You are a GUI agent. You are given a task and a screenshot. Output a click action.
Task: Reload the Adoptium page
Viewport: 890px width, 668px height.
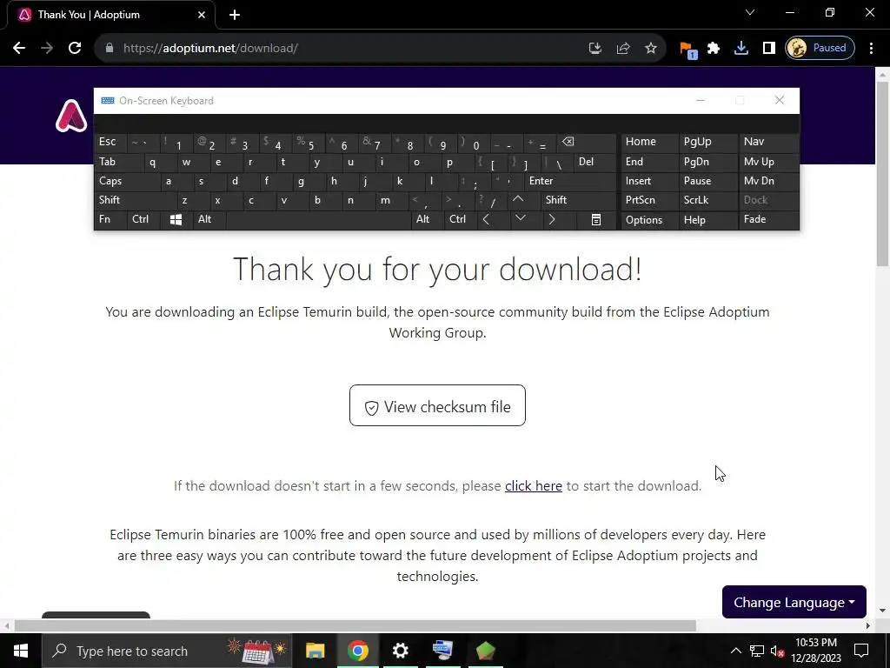coord(75,49)
